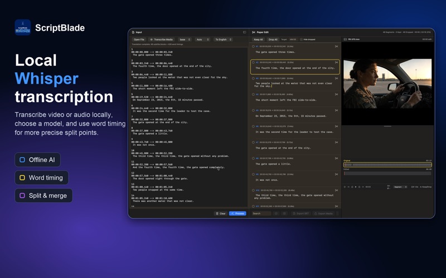Screen dimensions: 446x278
Task: Click the blue Process button
Action: pos(237,214)
